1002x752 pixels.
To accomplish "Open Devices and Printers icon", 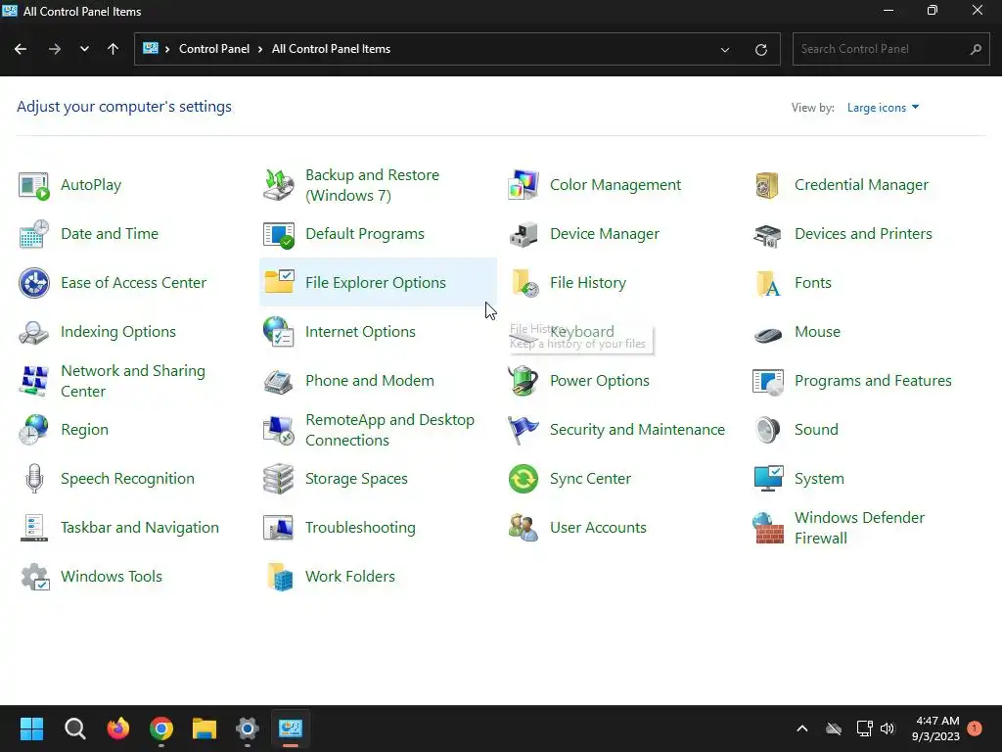I will (767, 234).
